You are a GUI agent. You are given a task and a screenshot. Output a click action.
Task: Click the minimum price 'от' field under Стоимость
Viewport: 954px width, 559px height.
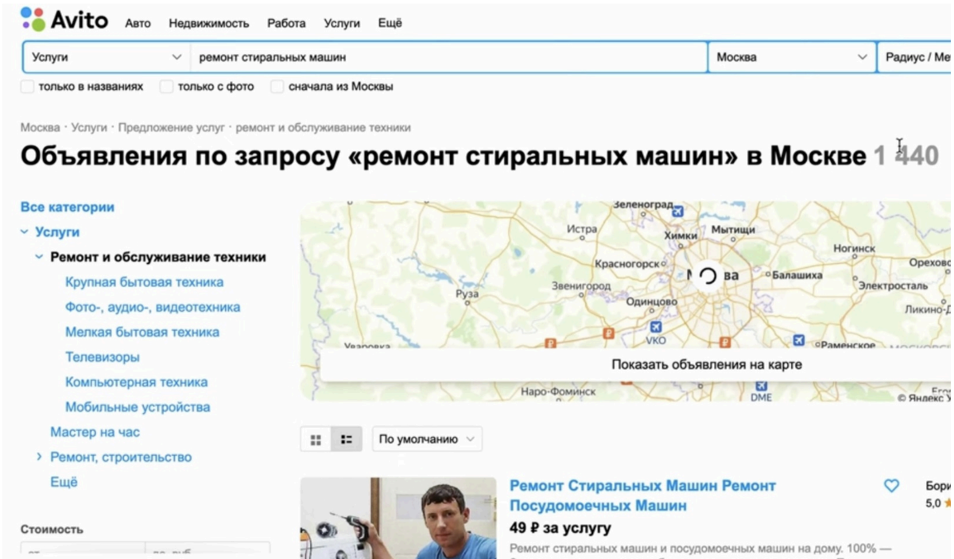(83, 550)
